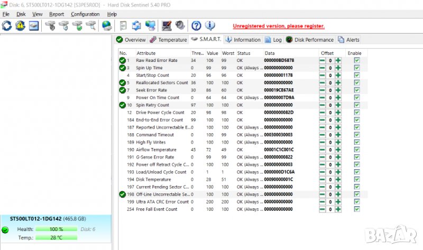Open help via the blue question mark icon
This screenshot has height=250, width=423.
point(196,25)
